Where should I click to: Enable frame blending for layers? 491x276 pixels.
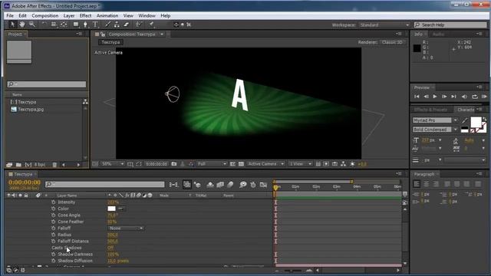coord(220,185)
